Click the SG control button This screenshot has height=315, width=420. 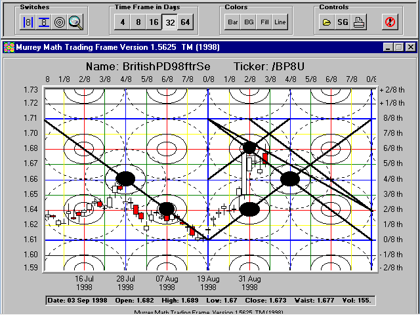pyautogui.click(x=343, y=22)
